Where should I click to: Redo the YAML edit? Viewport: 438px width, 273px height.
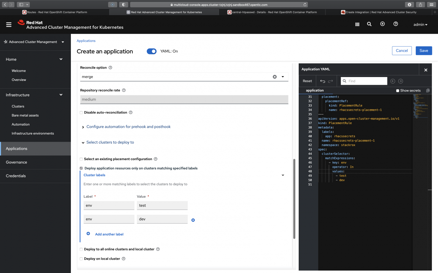click(331, 81)
